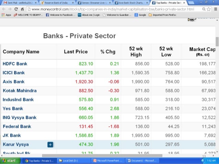Select ICICI Bank 52 wk high 1,590.35
Screen dimensions: 219x164
(140, 73)
